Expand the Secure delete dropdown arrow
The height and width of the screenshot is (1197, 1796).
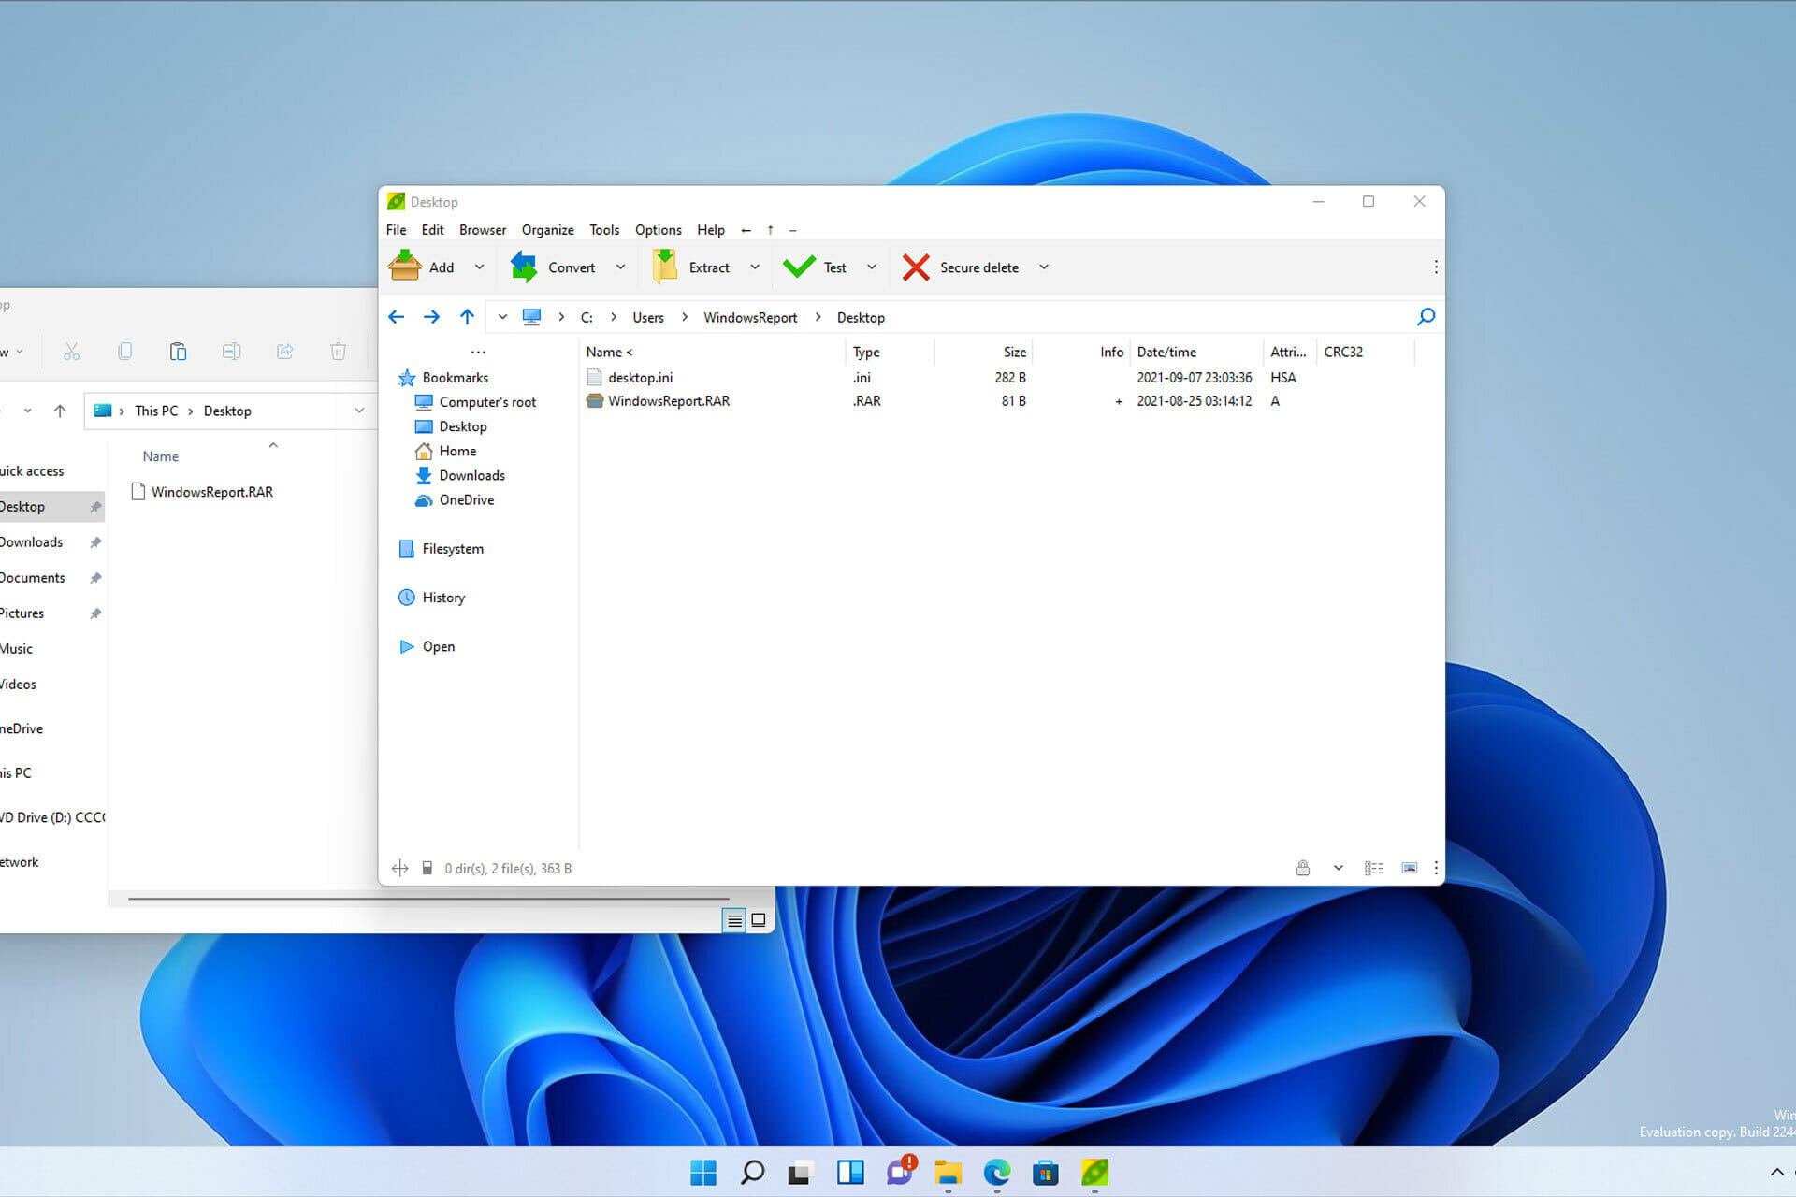[x=1044, y=267]
